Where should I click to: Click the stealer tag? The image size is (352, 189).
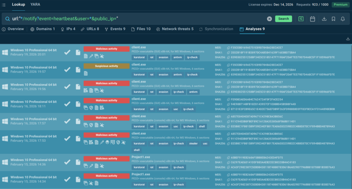click(x=193, y=143)
